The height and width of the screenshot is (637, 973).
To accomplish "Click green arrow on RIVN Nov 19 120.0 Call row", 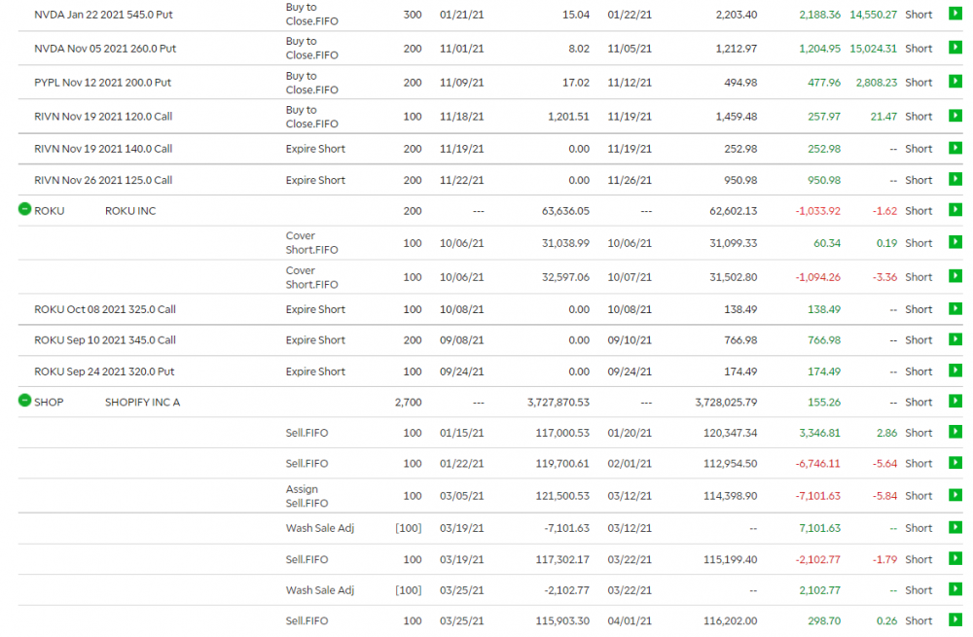I will [955, 117].
